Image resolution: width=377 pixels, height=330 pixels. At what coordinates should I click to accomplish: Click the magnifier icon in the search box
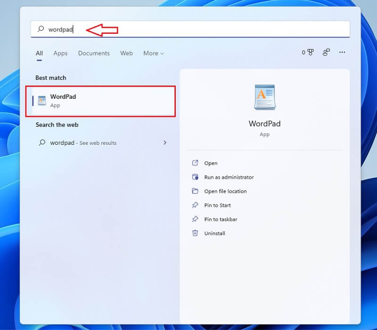tap(41, 29)
